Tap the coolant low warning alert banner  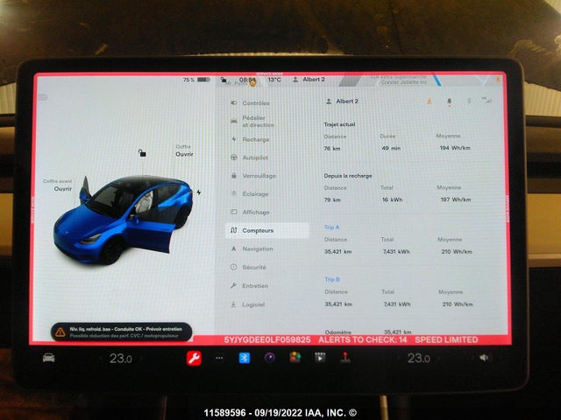click(x=123, y=332)
